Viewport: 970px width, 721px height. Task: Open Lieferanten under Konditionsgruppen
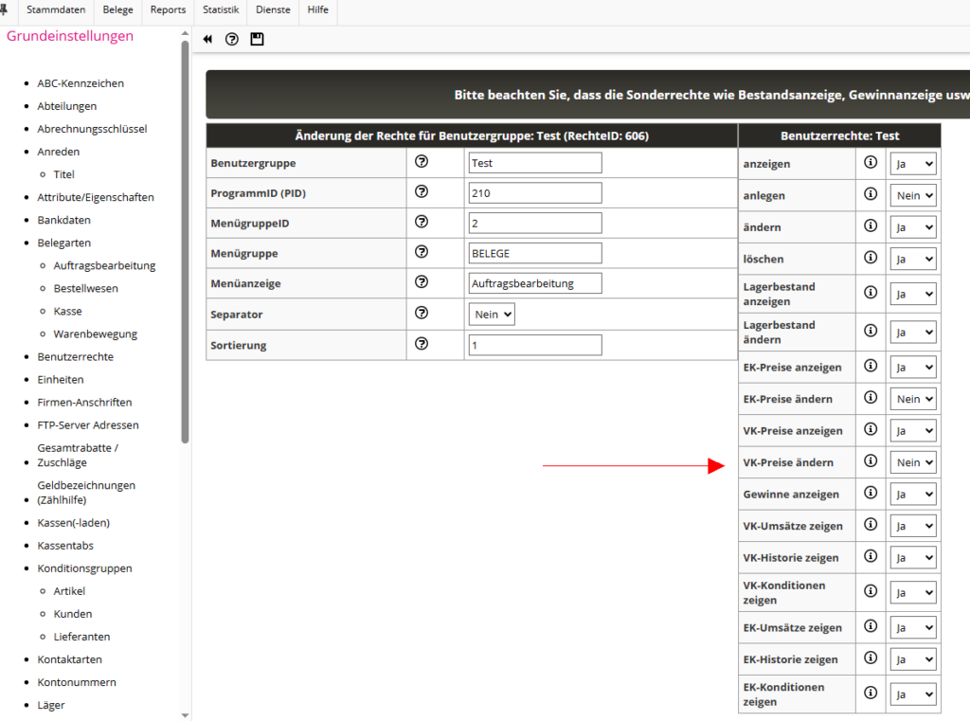81,637
